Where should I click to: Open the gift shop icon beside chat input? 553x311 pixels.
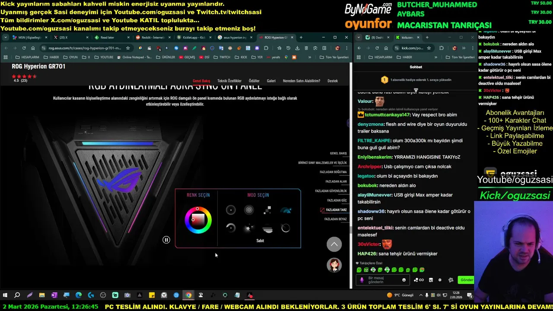pos(431,280)
